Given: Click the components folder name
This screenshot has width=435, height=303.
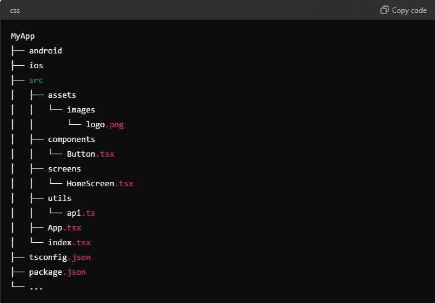Looking at the screenshot, I should coord(71,140).
